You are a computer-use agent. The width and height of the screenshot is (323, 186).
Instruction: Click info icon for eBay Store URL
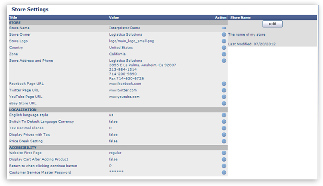(x=224, y=104)
